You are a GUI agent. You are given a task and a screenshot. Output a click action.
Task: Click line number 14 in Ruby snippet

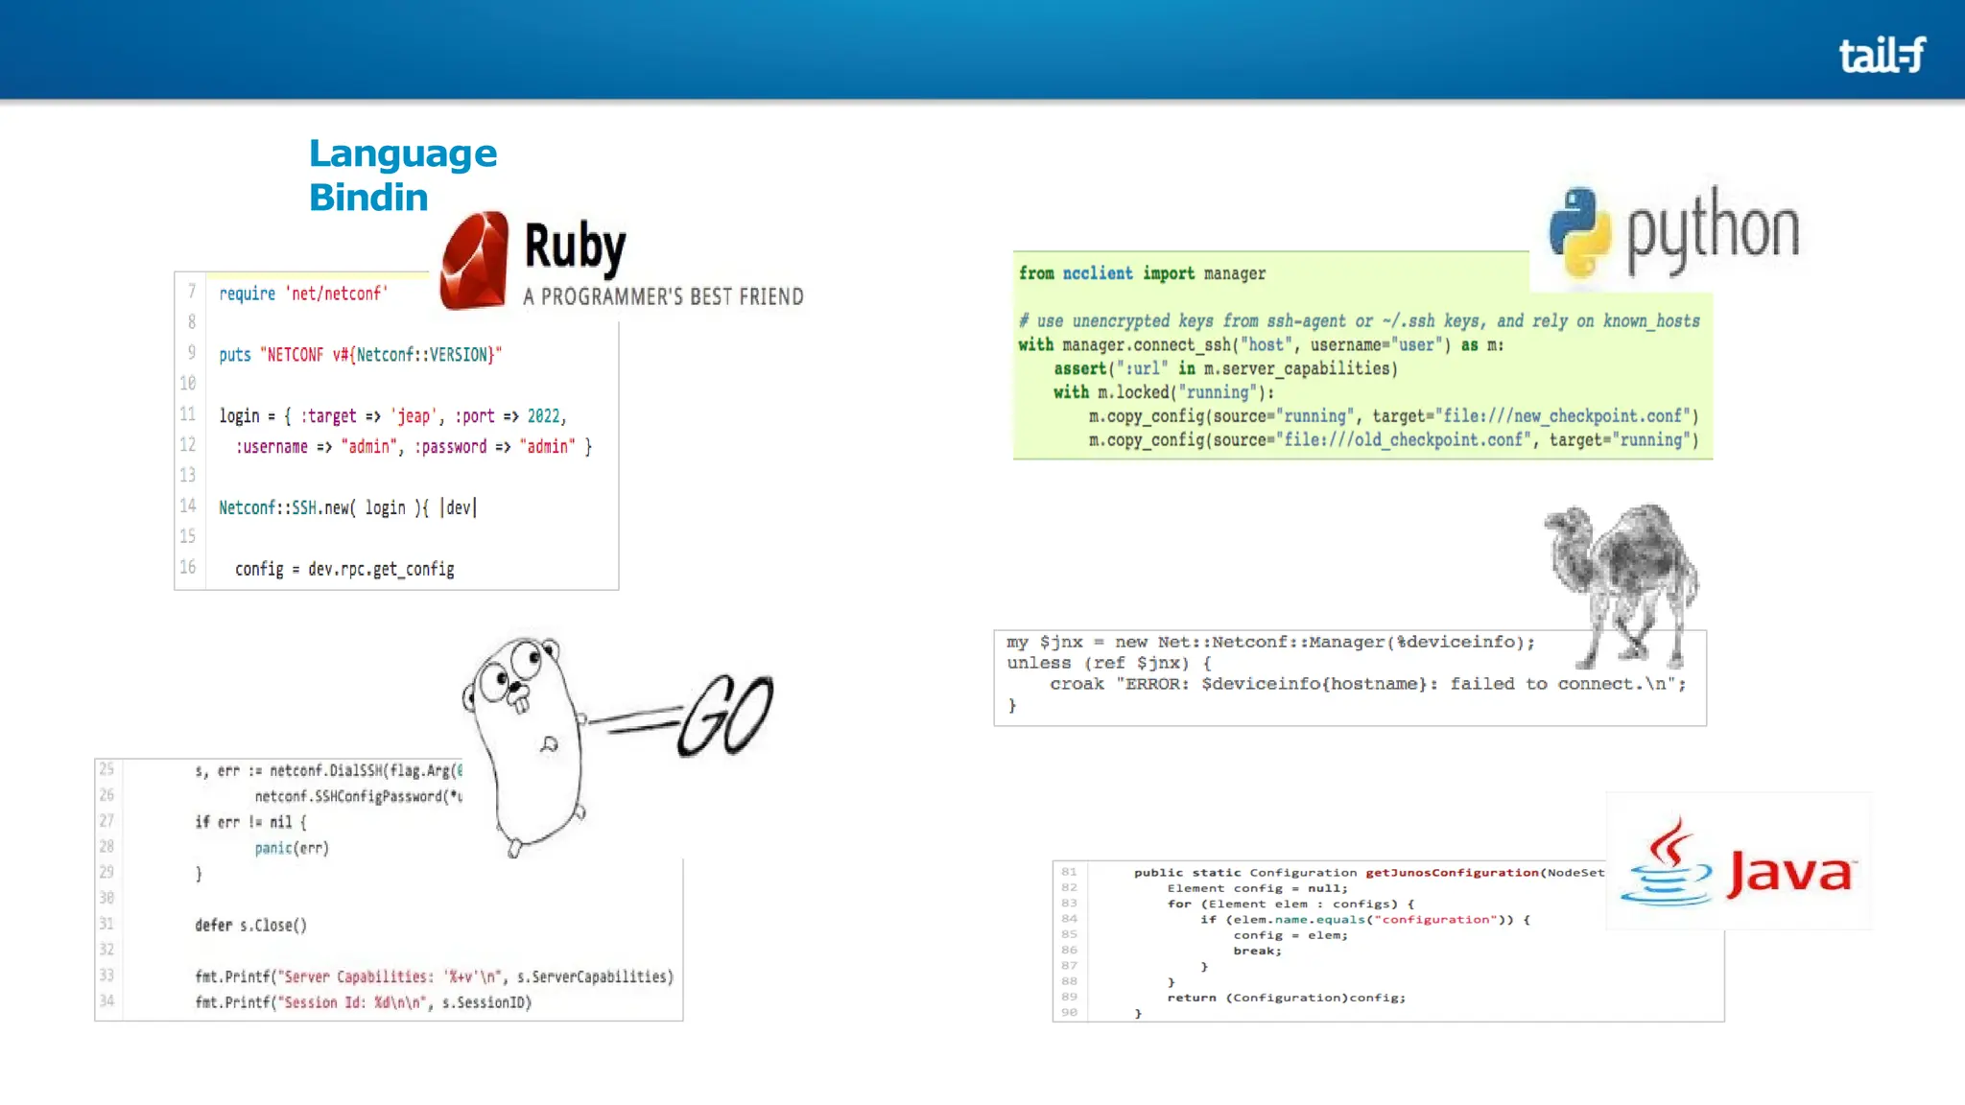pos(188,505)
